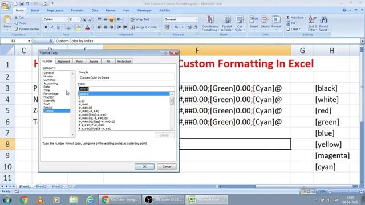Click the Percent Style icon
Viewport: 365px width, 205px height.
click(x=176, y=27)
